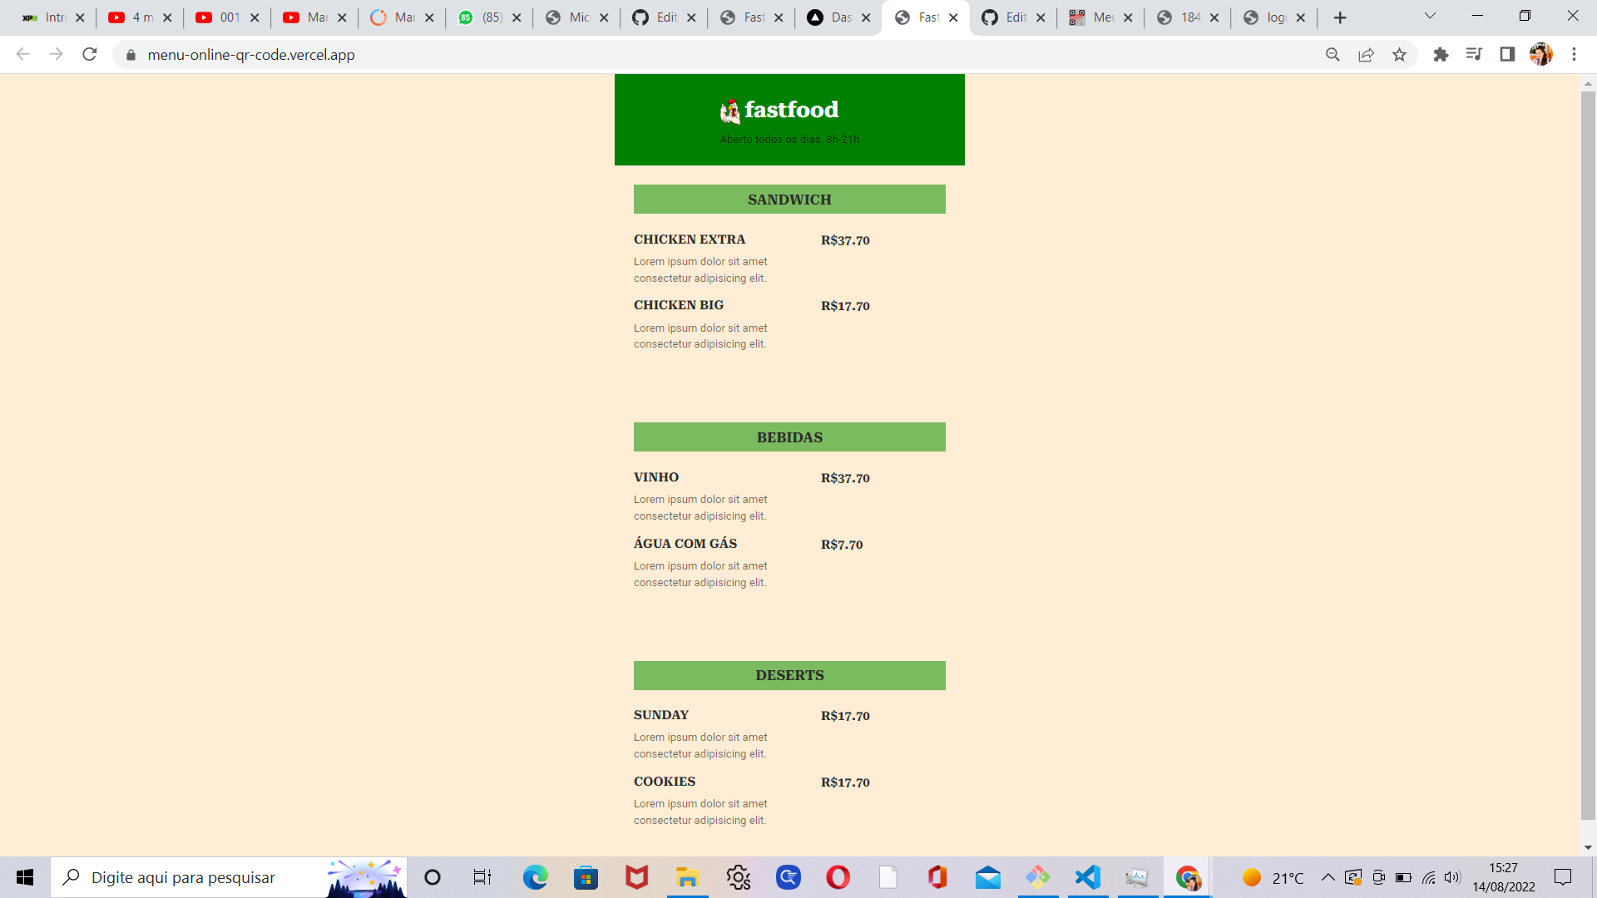The image size is (1597, 898).
Task: Open a new tab with plus button
Action: (x=1339, y=17)
